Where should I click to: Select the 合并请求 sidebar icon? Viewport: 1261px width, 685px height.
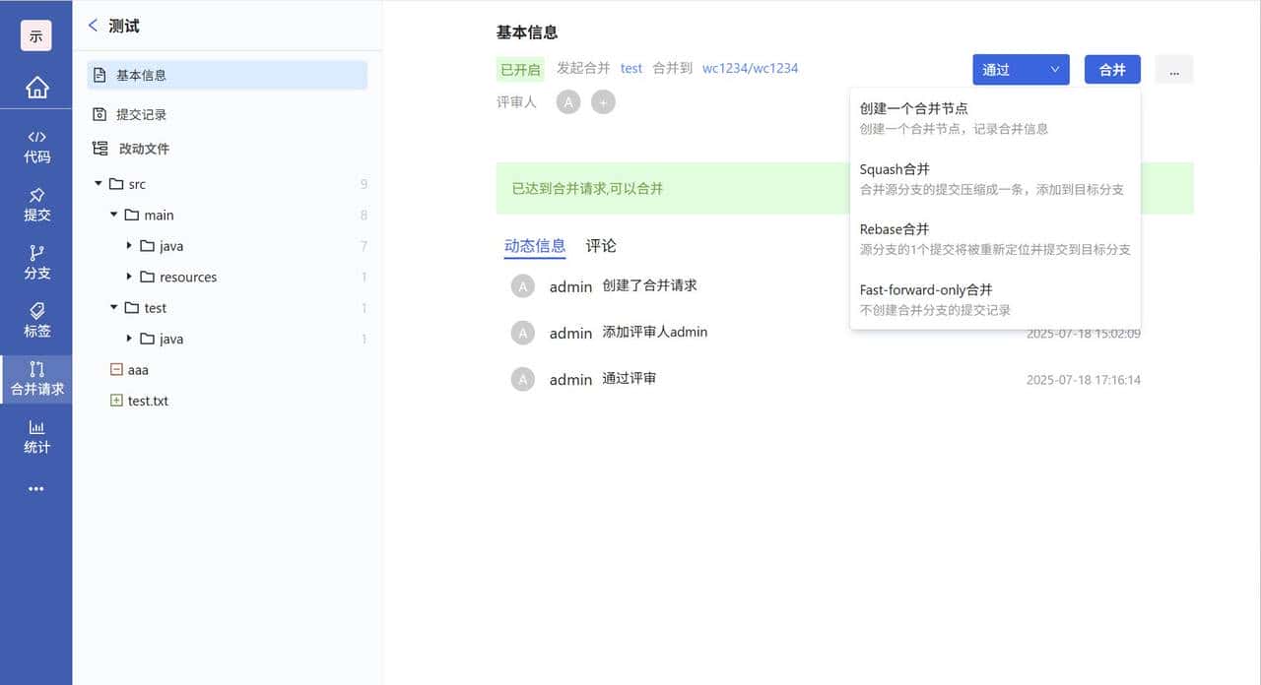[x=36, y=379]
